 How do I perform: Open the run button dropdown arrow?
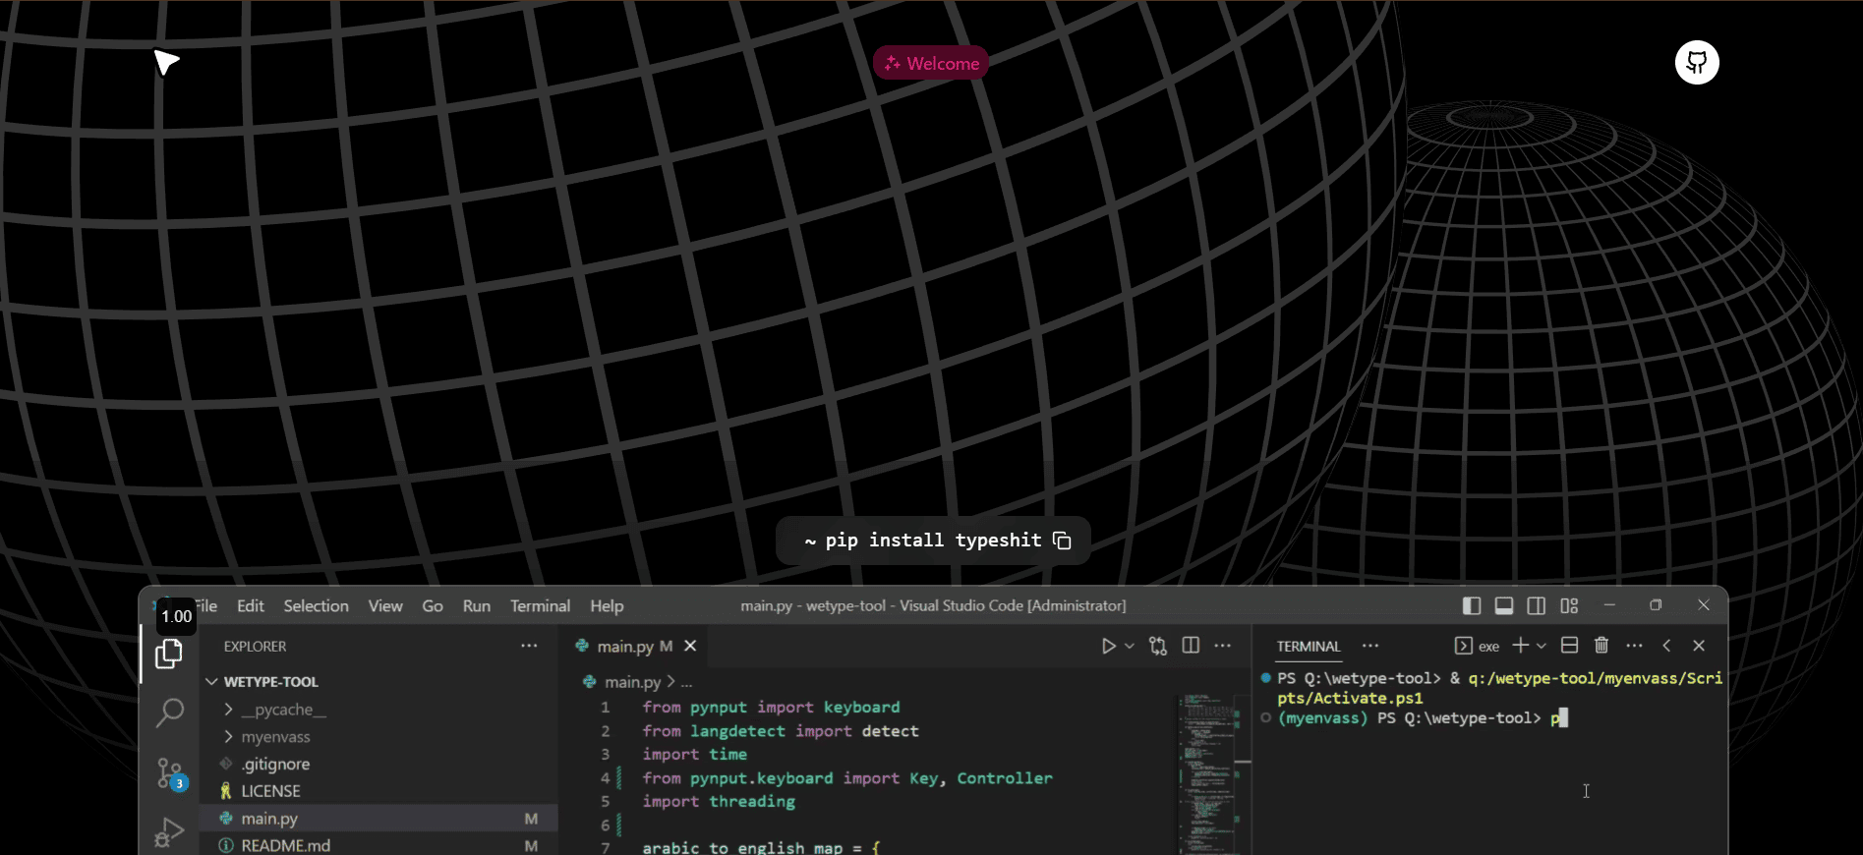tap(1130, 646)
